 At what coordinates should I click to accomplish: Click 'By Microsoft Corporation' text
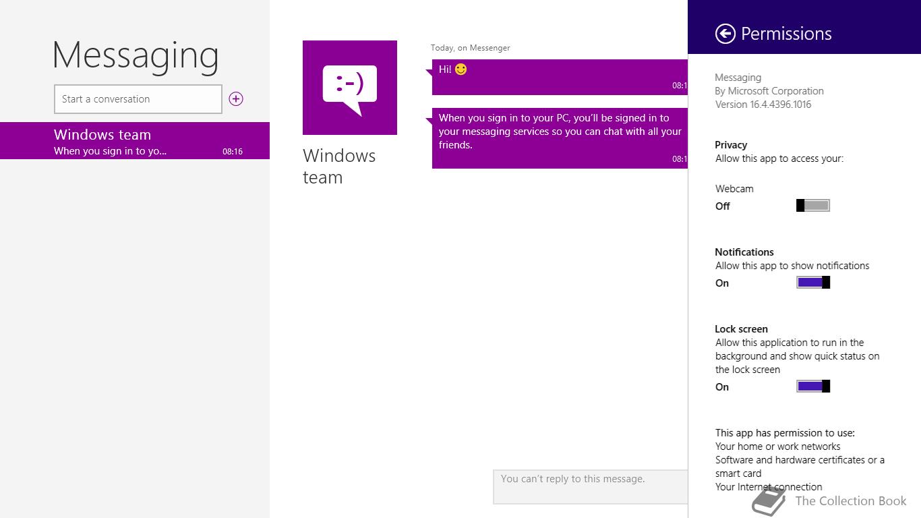769,91
